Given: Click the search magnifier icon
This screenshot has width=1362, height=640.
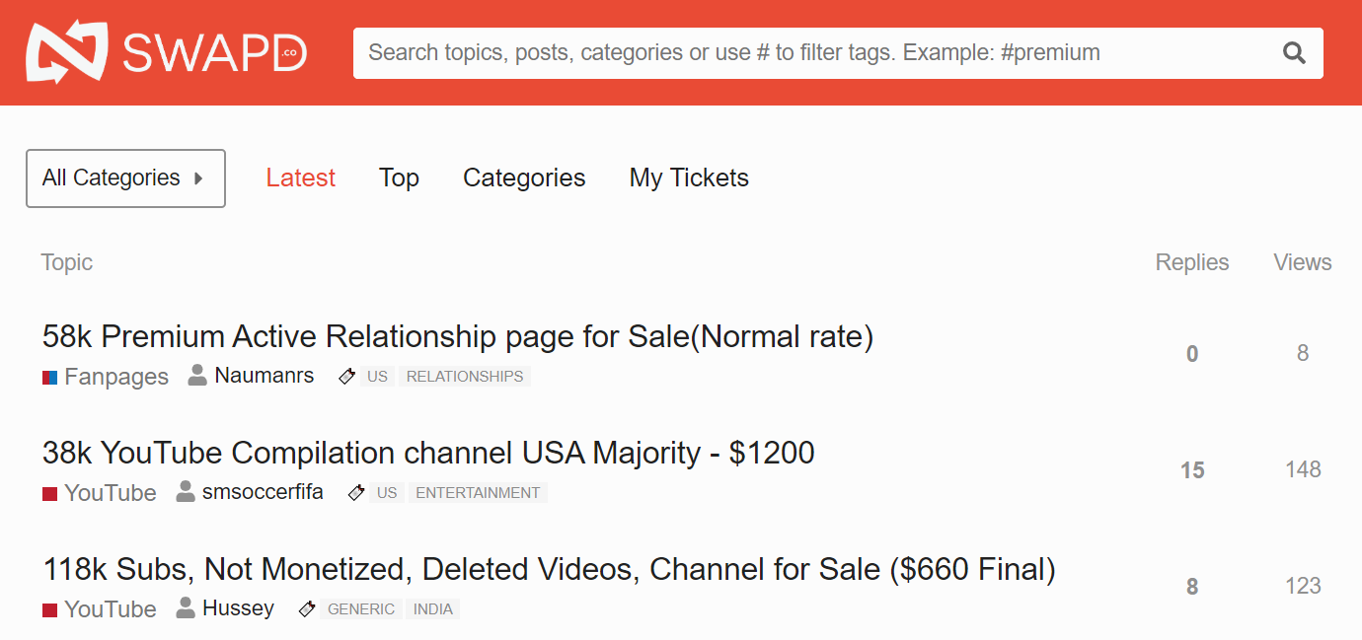Looking at the screenshot, I should 1294,53.
